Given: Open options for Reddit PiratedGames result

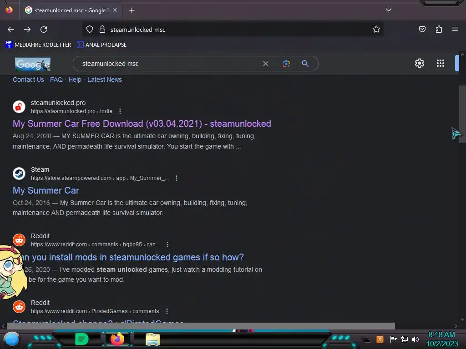Looking at the screenshot, I should 167,311.
